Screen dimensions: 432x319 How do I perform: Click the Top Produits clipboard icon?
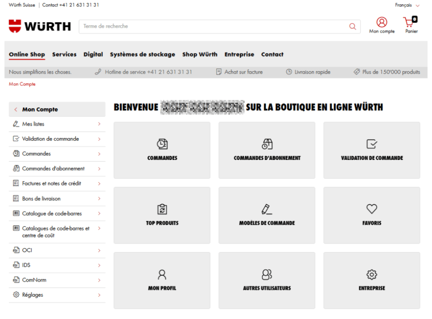[x=162, y=209]
